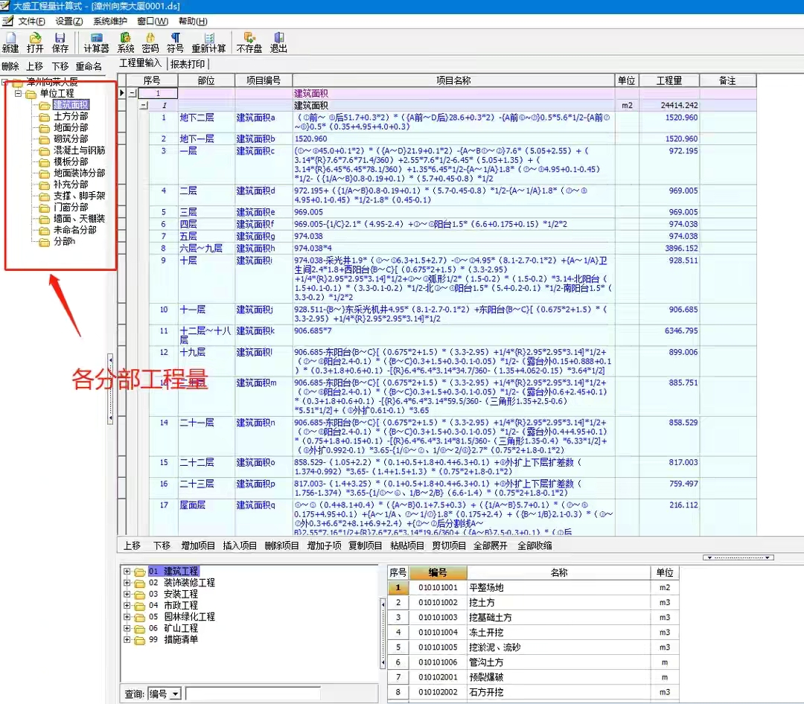Click the 退出 exit icon
Screen dimensions: 804x704
pos(278,38)
